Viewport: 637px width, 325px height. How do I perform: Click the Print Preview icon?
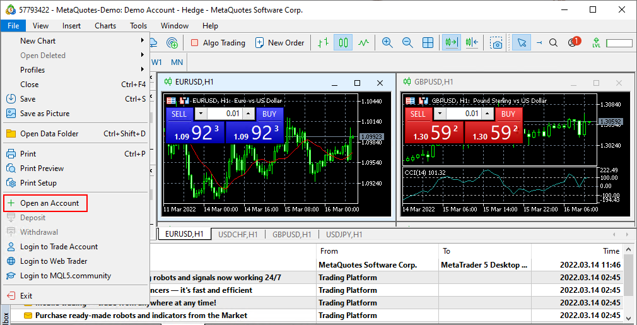[x=11, y=168]
